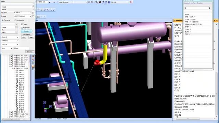Click the Control menu in Members window
The width and height of the screenshot is (219, 123).
click(187, 3)
